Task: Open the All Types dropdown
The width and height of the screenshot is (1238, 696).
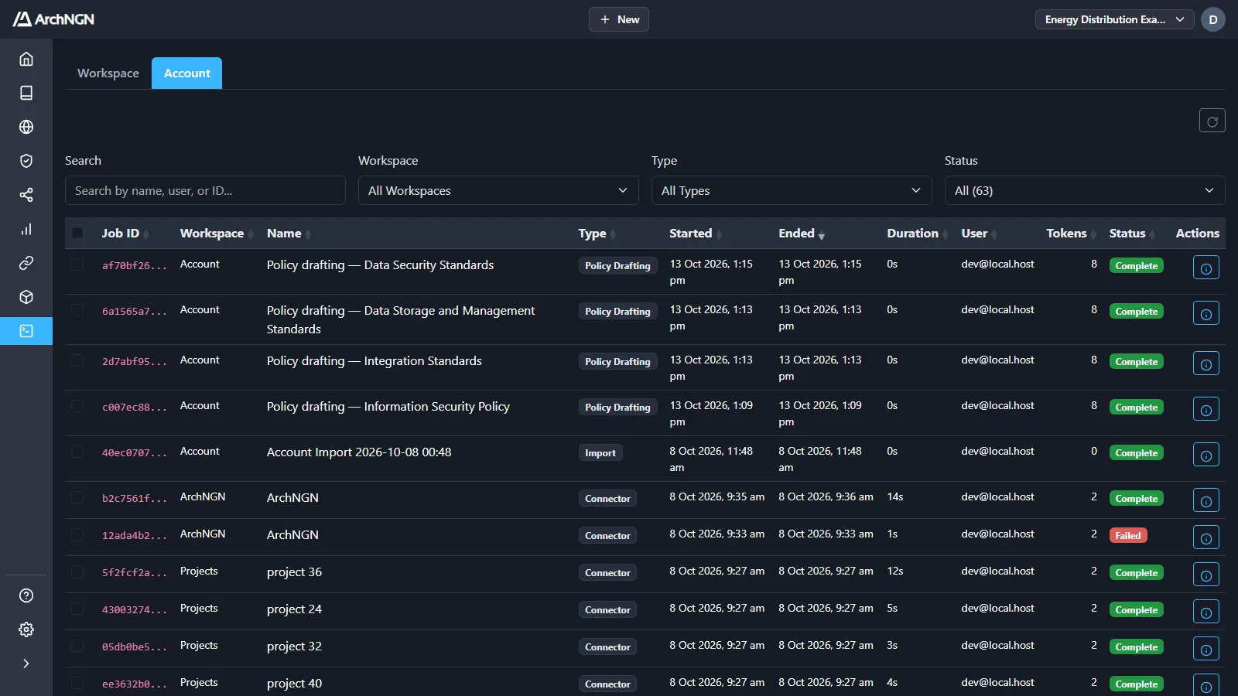Action: tap(792, 190)
